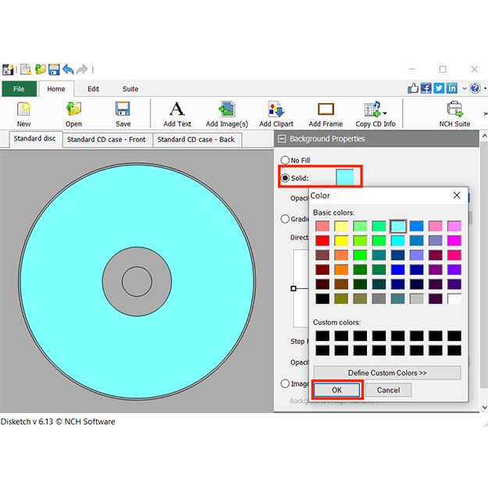Open the File menu
This screenshot has height=488, width=488.
pyautogui.click(x=19, y=89)
